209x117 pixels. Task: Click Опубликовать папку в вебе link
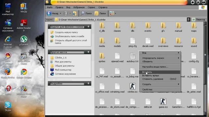pos(70,36)
